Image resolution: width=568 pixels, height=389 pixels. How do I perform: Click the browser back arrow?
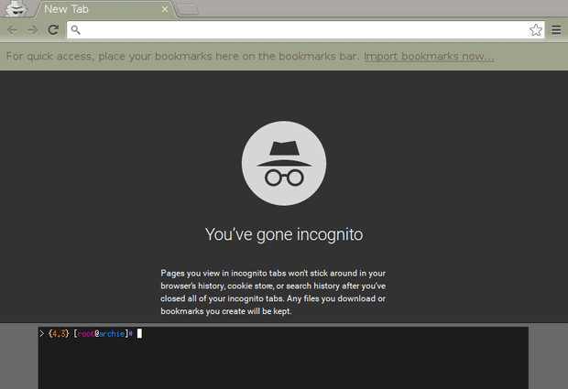pos(13,30)
